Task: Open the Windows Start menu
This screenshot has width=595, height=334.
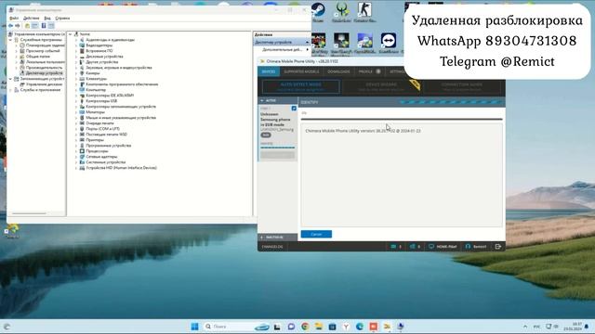Action: [x=194, y=327]
